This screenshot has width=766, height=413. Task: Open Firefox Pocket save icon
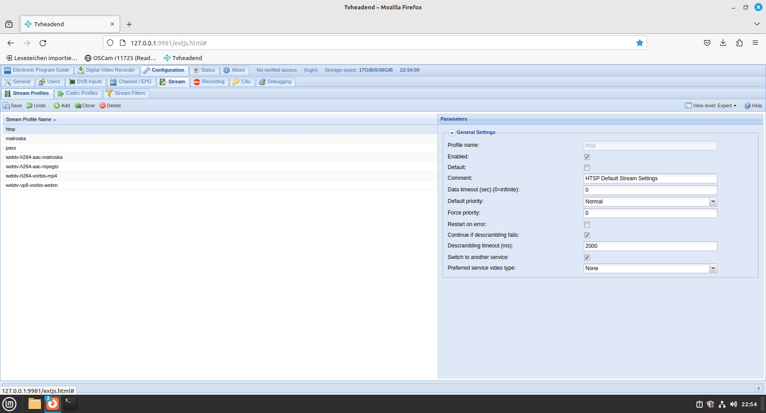707,43
